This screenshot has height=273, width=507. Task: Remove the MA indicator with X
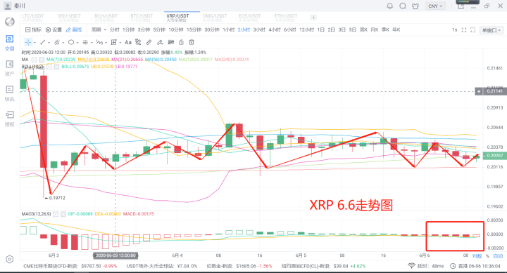(42, 60)
